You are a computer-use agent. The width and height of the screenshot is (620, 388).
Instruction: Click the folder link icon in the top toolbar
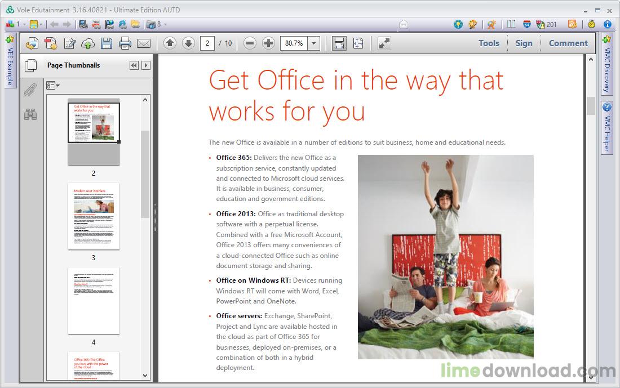tap(135, 24)
